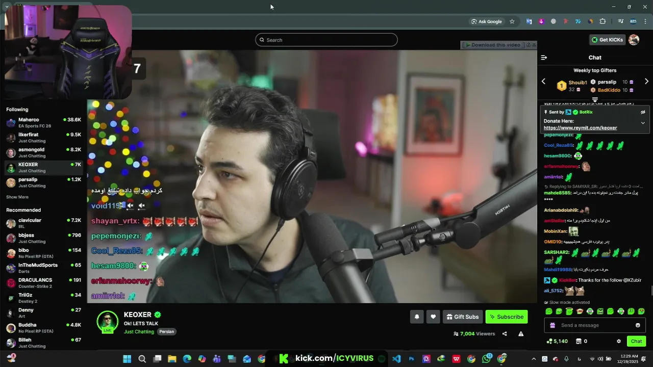Open chat settings gear

tap(619, 342)
